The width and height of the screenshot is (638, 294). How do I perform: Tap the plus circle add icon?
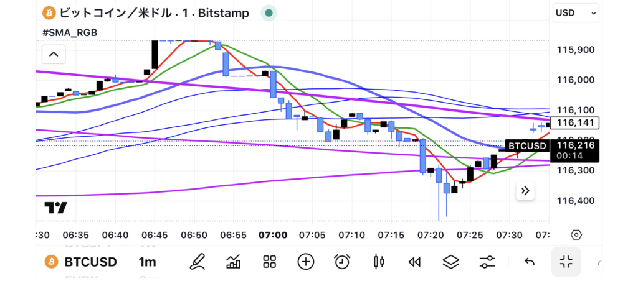point(305,262)
